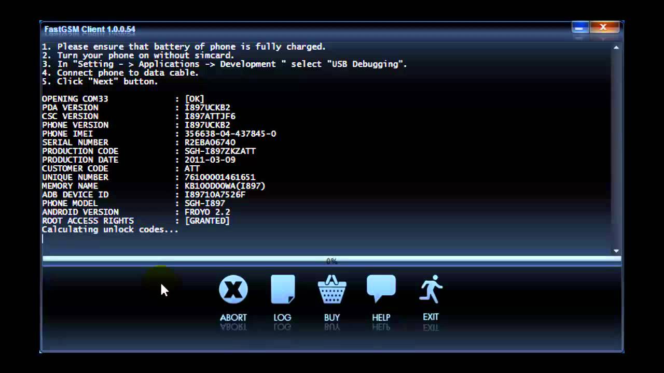Select IMEI value 356638-04-437845-0
664x373 pixels.
[230, 134]
